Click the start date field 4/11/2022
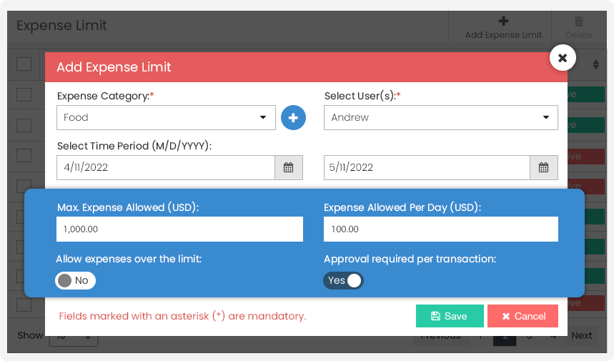The height and width of the screenshot is (361, 614). pyautogui.click(x=166, y=167)
